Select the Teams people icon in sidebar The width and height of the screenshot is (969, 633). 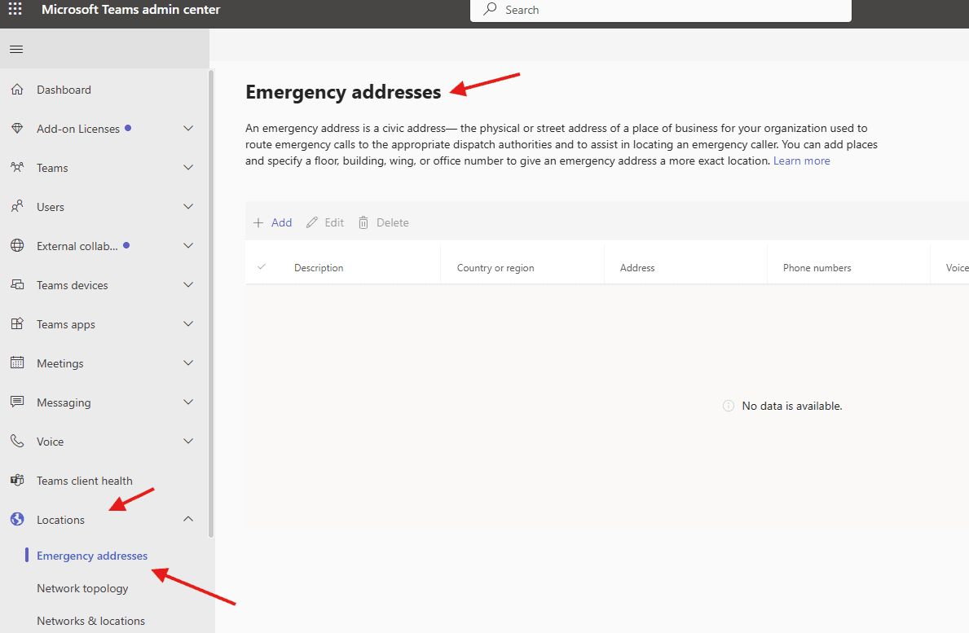click(x=16, y=167)
